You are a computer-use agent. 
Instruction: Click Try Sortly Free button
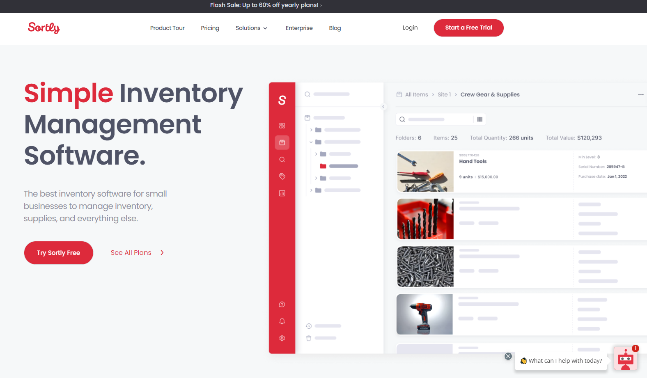click(x=58, y=253)
